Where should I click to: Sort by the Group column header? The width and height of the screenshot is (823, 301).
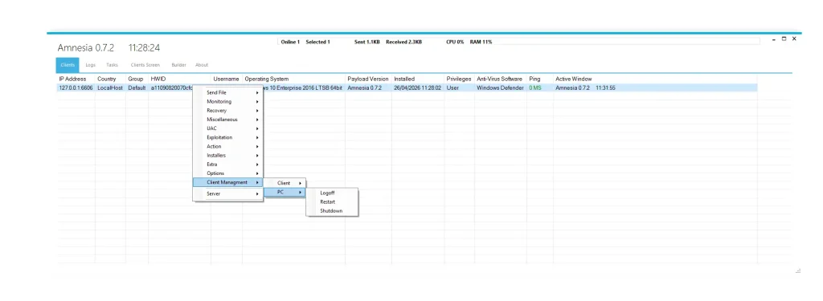135,79
